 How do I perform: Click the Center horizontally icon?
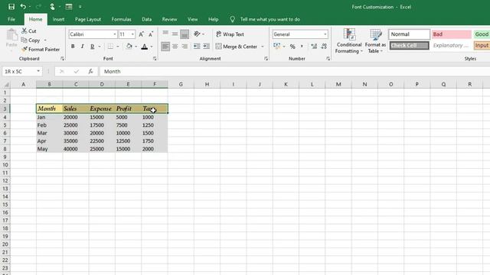click(x=175, y=47)
